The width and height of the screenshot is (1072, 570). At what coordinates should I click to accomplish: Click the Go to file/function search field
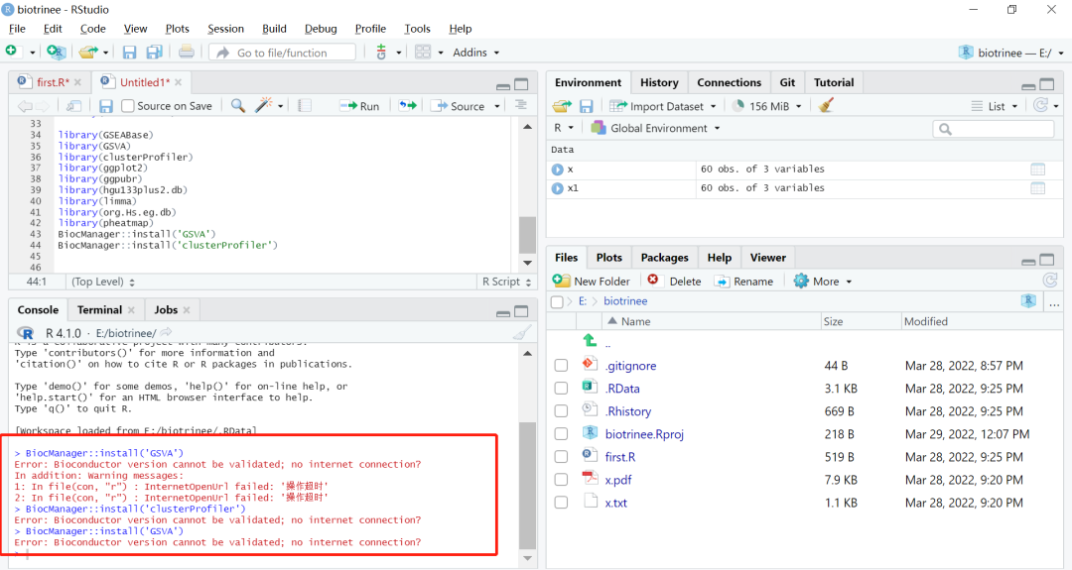(x=282, y=53)
